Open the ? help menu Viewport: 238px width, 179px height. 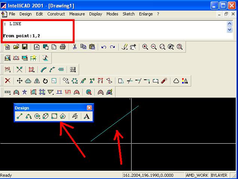pos(158,14)
